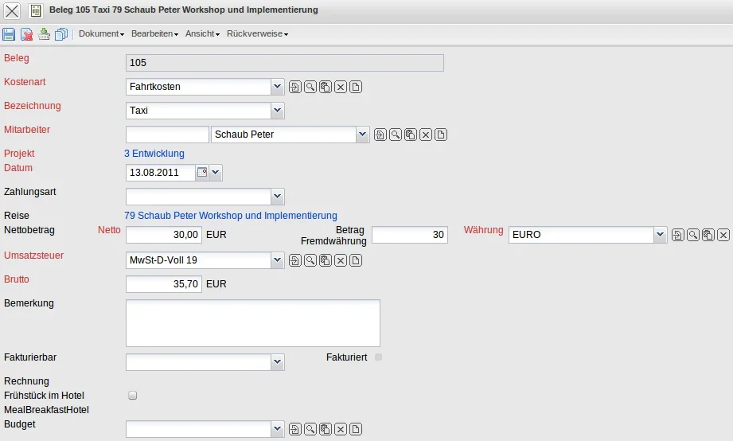Click the Brutto amount field
Screen dimensions: 733x441
point(164,284)
